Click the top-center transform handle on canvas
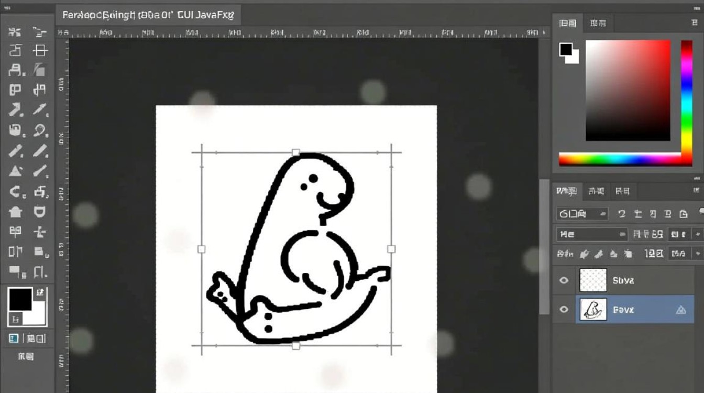This screenshot has width=704, height=393. [296, 152]
